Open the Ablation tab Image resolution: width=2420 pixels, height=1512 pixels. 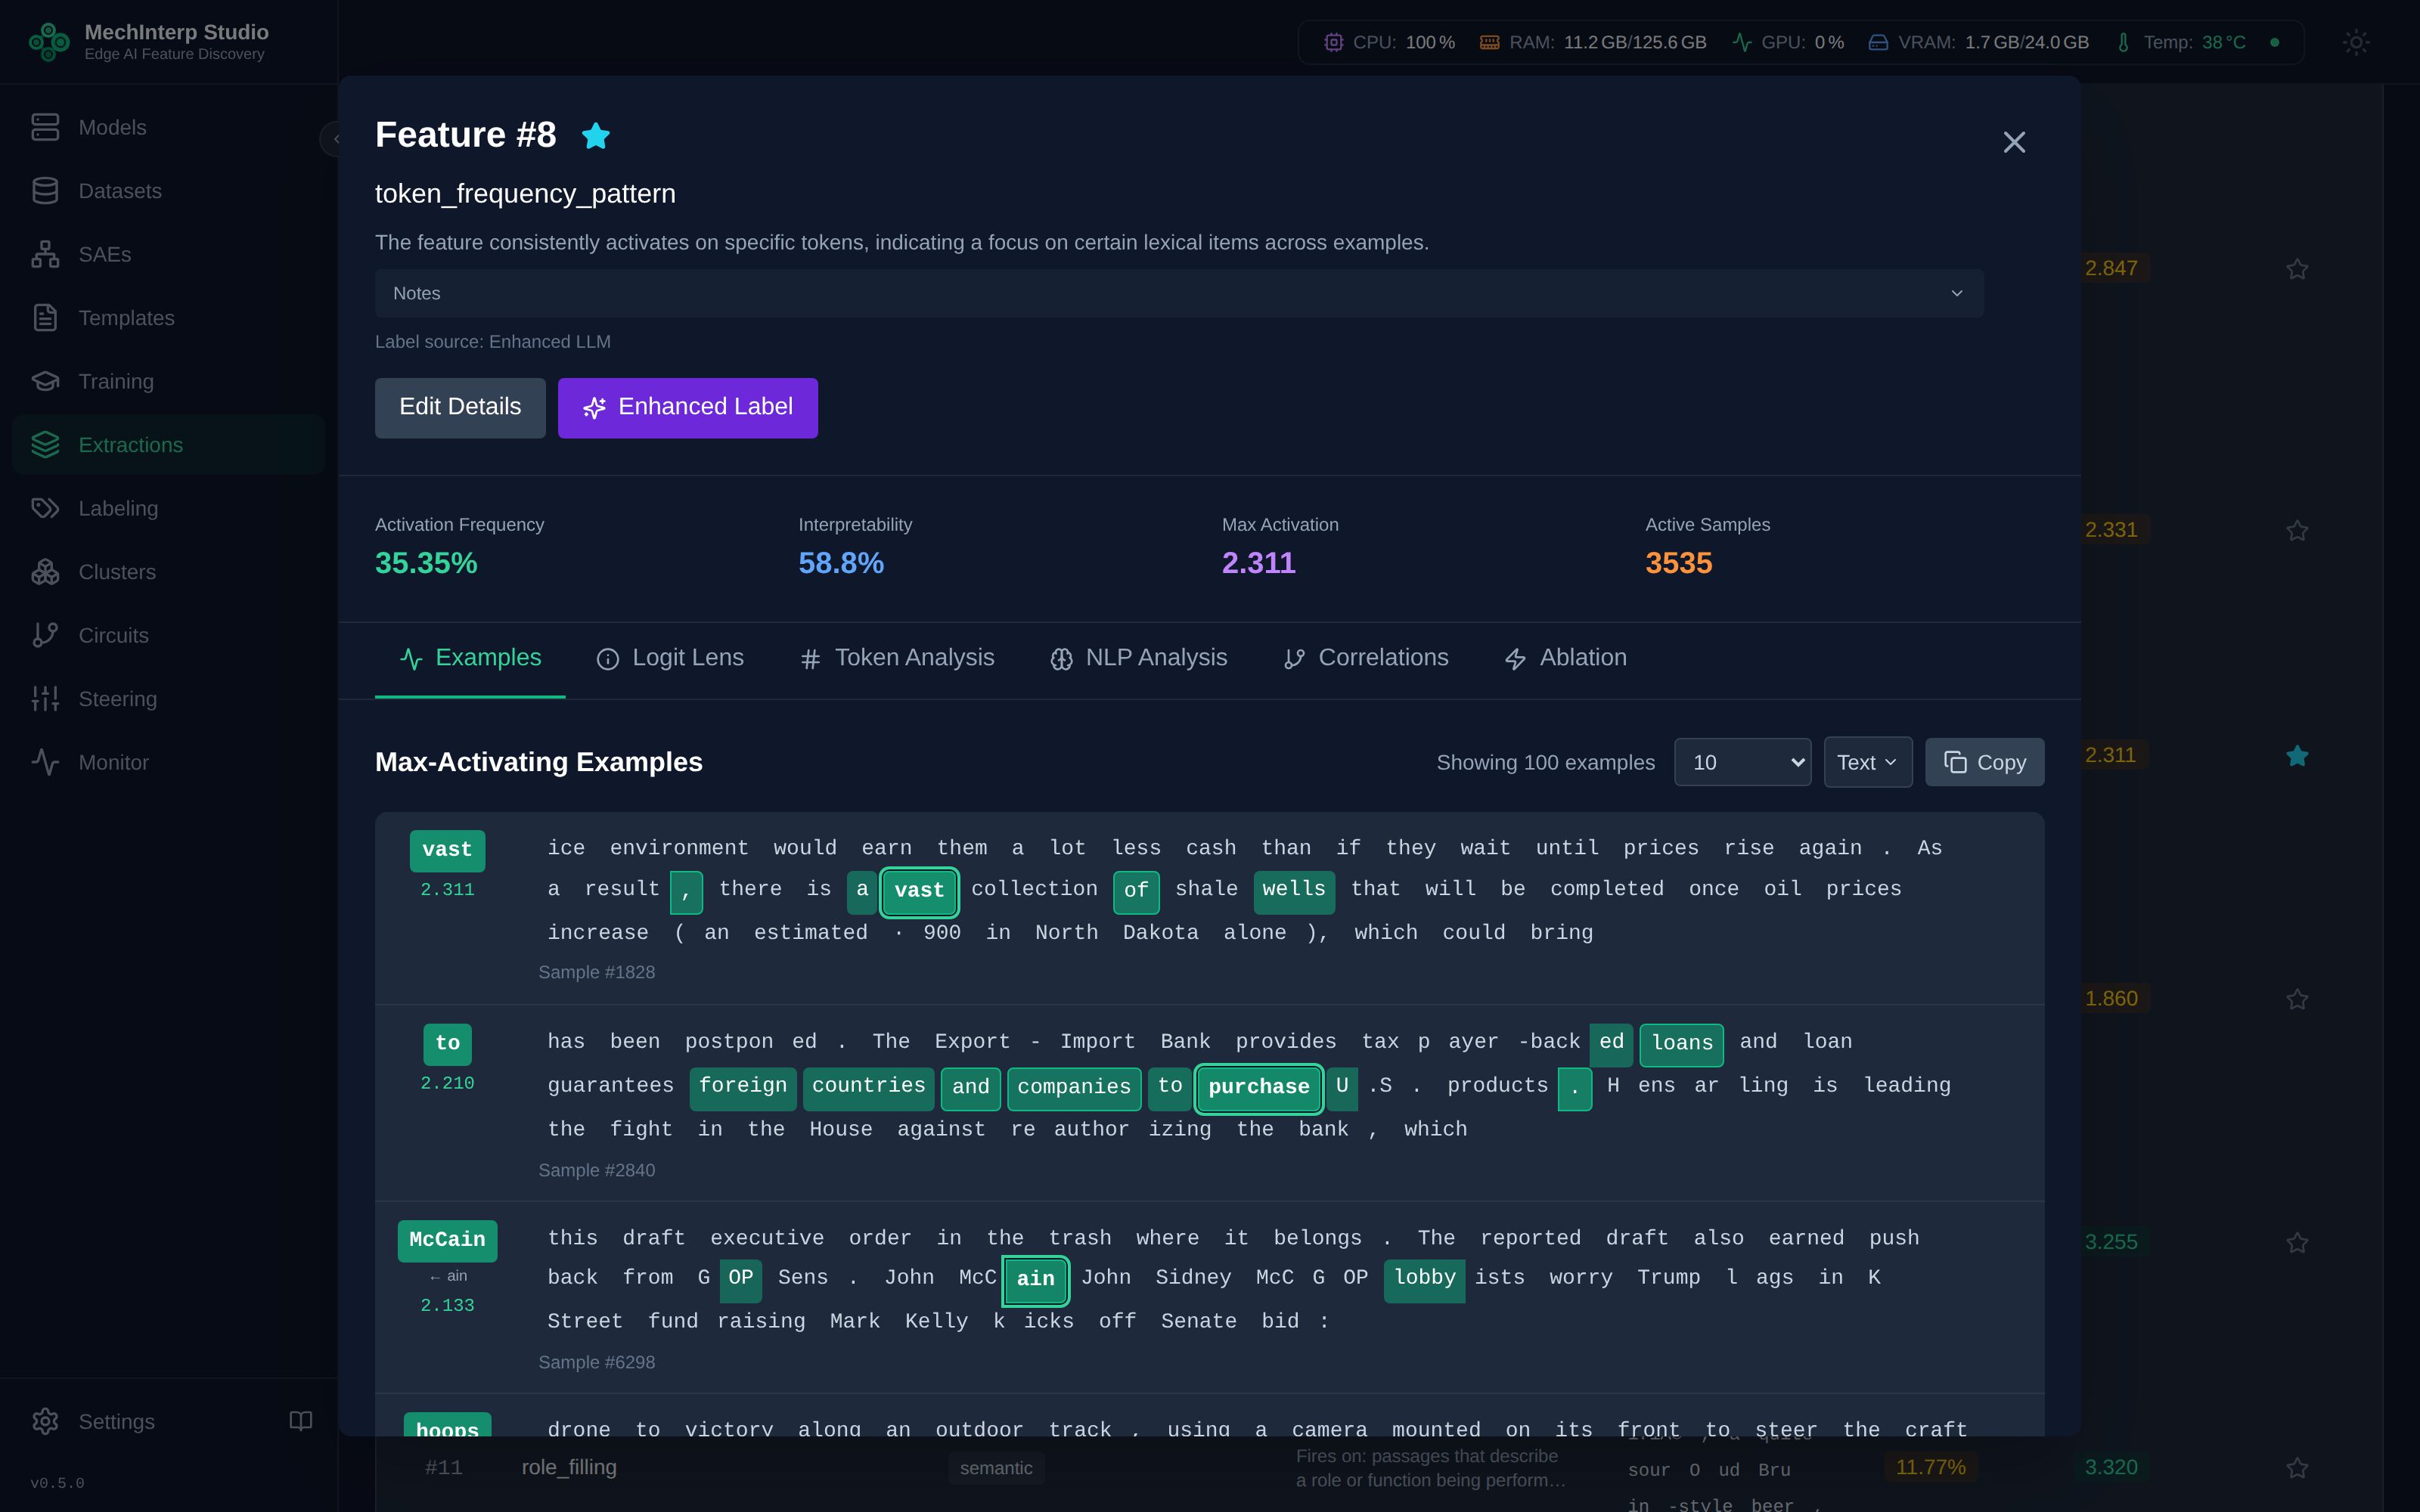[1565, 658]
